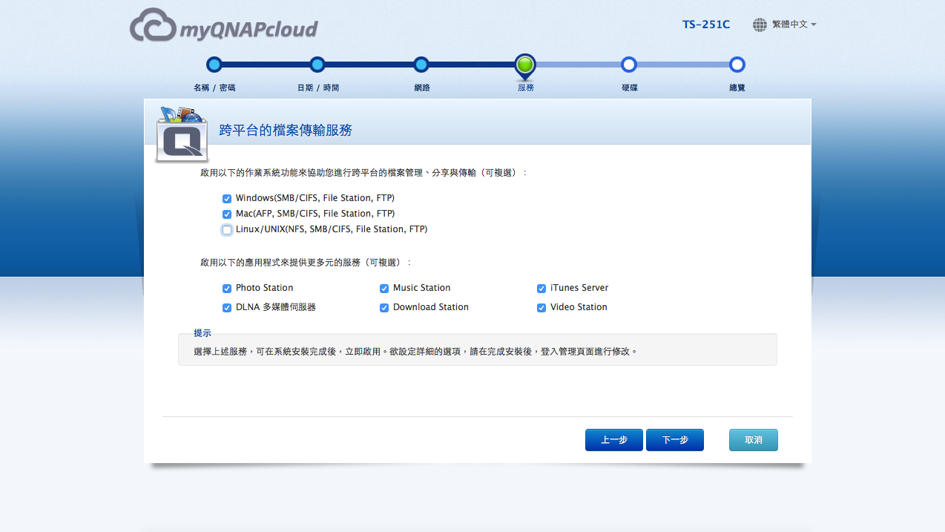Click the TS-251C model name
The width and height of the screenshot is (945, 532).
[706, 24]
